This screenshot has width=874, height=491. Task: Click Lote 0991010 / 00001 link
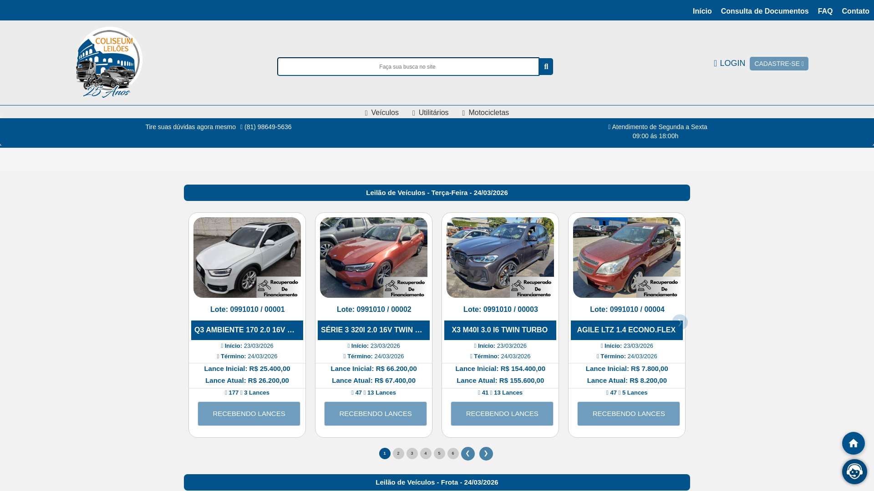[x=247, y=310]
